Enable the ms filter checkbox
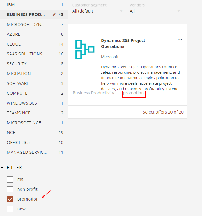The image size is (202, 216). pos(10,179)
